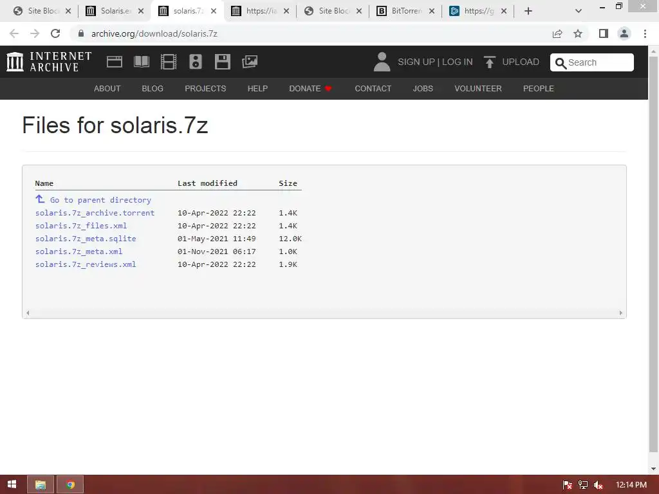Open the Chrome profile icon
The width and height of the screenshot is (659, 494).
(x=624, y=33)
